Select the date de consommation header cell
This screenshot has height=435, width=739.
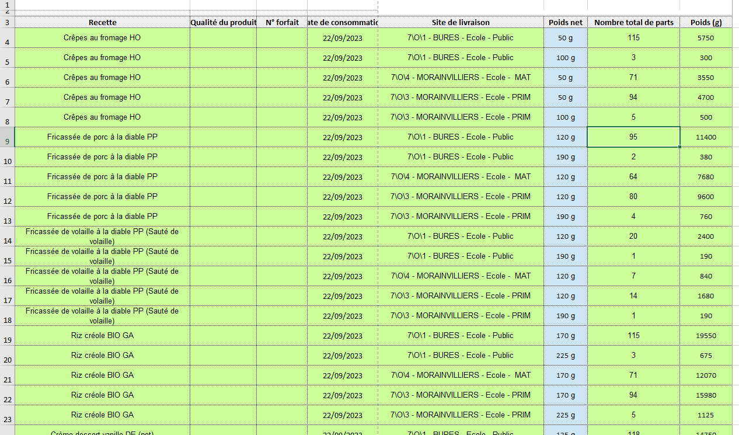click(343, 22)
